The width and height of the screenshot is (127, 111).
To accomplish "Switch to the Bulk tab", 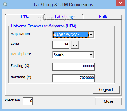I will pos(103,17).
